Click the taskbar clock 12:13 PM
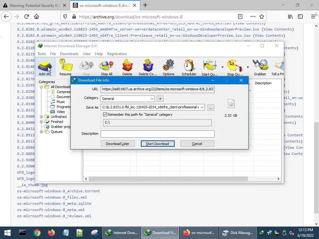The height and width of the screenshot is (239, 319). click(x=305, y=230)
